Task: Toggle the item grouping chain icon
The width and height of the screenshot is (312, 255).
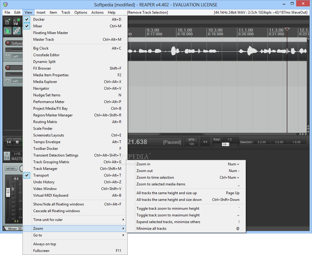Action: click(17, 31)
